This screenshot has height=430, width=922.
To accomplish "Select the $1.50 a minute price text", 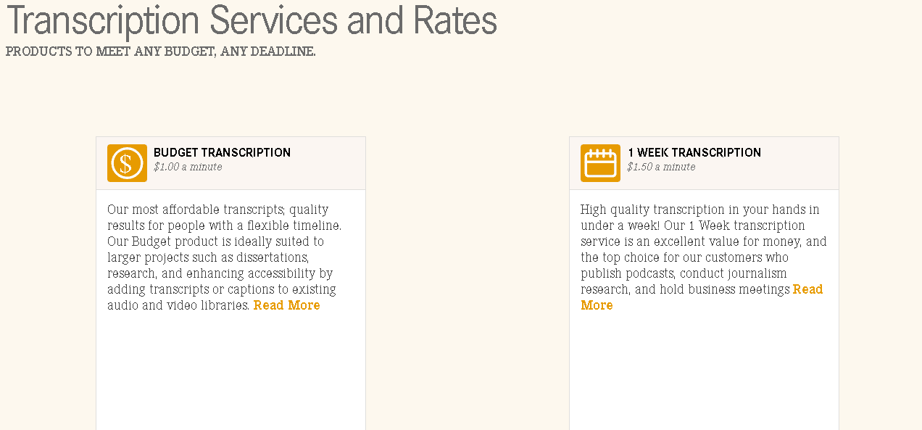I will pos(661,167).
